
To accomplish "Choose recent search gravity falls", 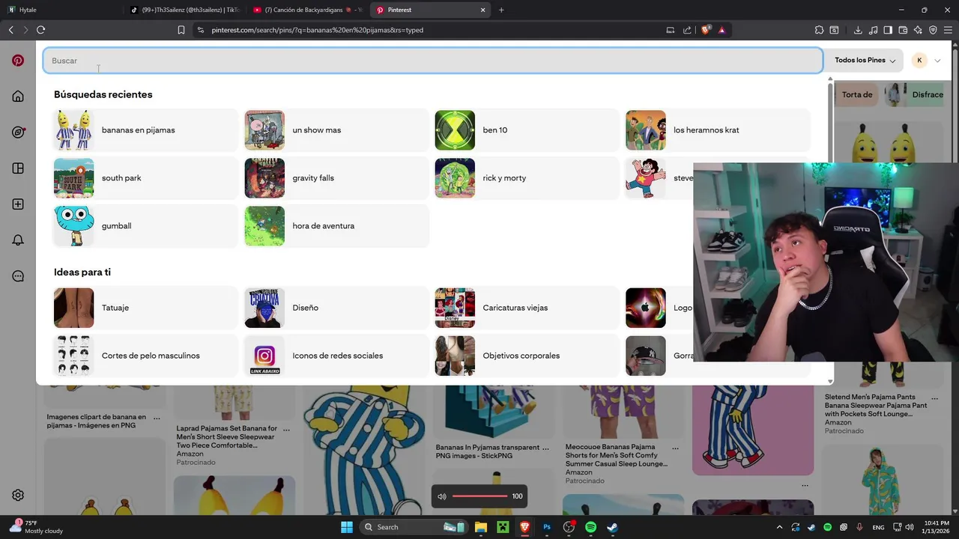I will click(336, 178).
